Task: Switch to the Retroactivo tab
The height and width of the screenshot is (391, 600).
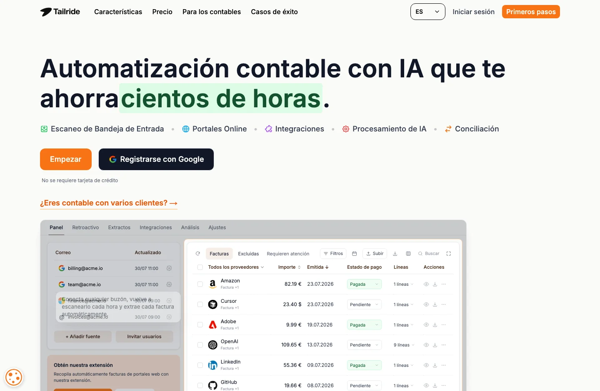Action: coord(85,228)
